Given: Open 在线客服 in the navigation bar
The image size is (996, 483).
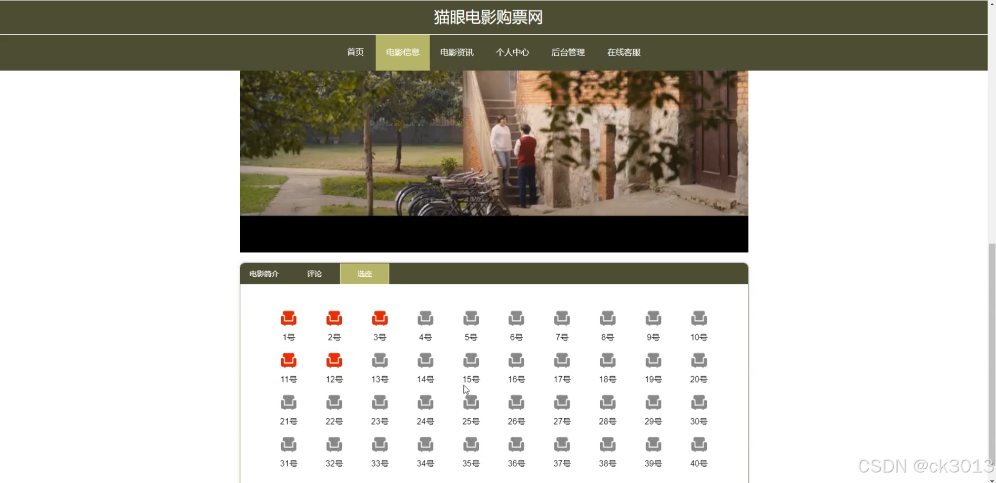Looking at the screenshot, I should [x=624, y=52].
